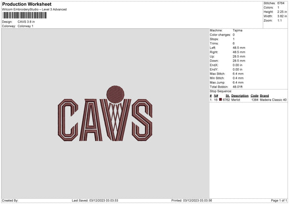Click the Width value 3.82 in
The height and width of the screenshot is (204, 289).
(282, 16)
